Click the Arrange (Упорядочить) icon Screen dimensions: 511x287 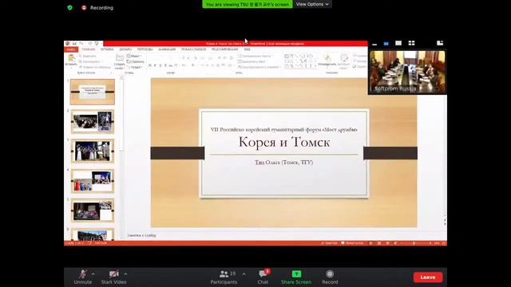(x=327, y=61)
